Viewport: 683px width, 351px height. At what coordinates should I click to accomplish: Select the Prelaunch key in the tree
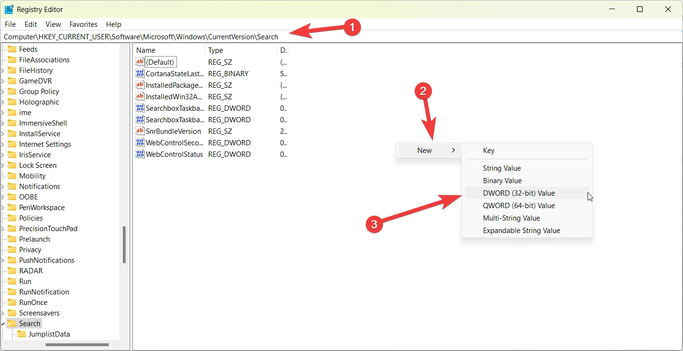35,239
